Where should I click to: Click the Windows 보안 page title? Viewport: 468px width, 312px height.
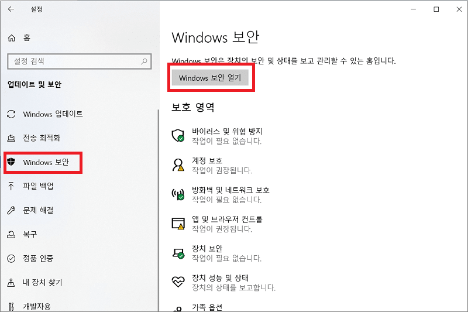click(215, 37)
